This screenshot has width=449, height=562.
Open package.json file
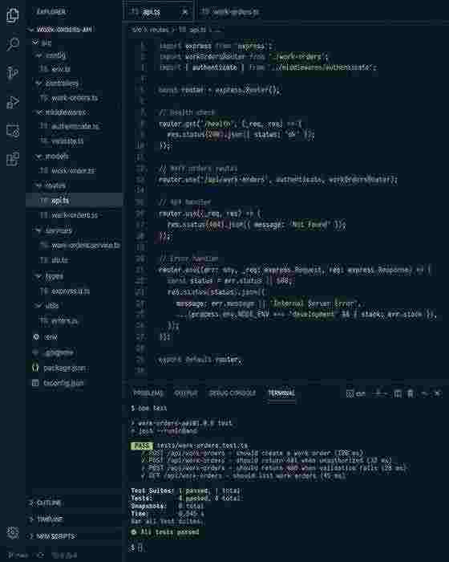tap(74, 368)
